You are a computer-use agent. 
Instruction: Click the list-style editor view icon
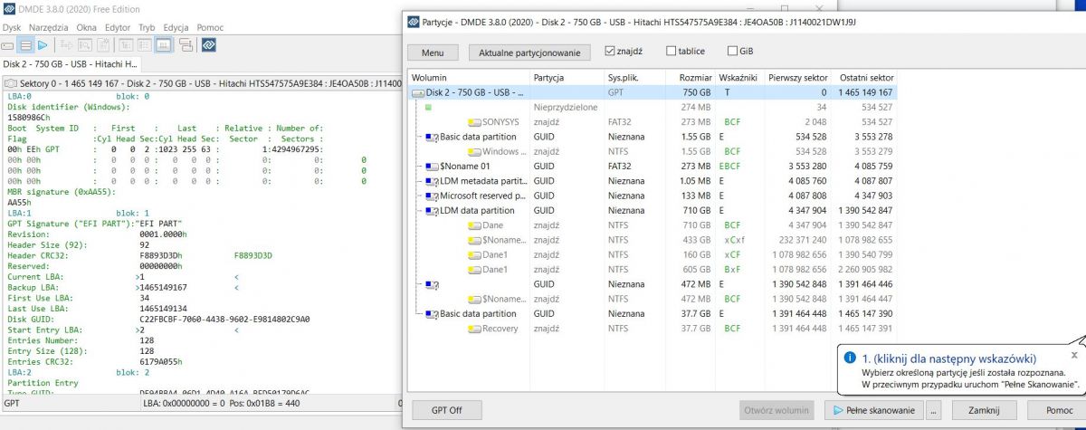click(x=144, y=44)
